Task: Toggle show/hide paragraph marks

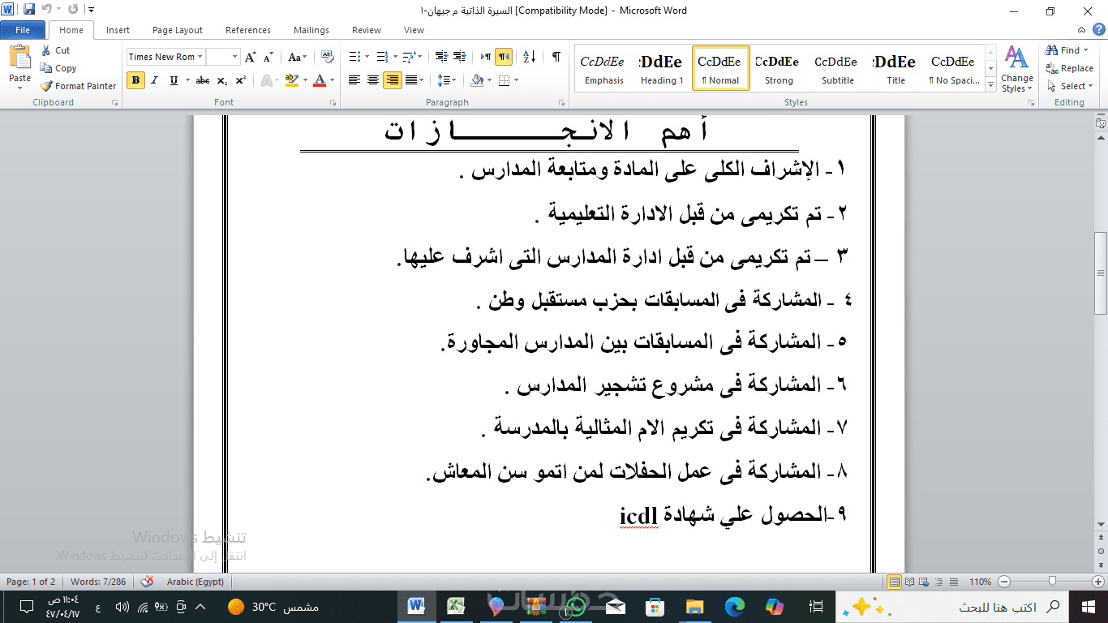Action: [556, 57]
